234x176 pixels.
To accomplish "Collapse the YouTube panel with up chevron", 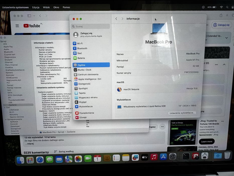I will 224,65.
